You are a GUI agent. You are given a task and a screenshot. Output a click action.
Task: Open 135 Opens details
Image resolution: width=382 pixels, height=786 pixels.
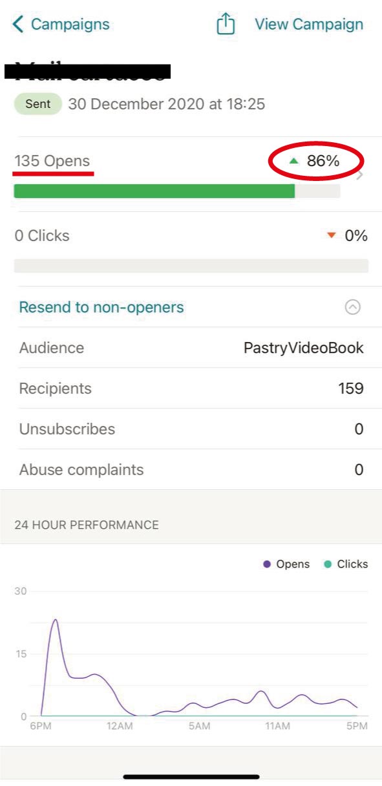[52, 162]
